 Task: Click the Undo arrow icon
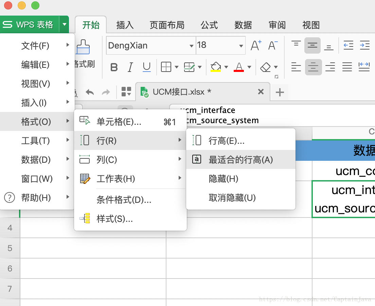pos(90,92)
